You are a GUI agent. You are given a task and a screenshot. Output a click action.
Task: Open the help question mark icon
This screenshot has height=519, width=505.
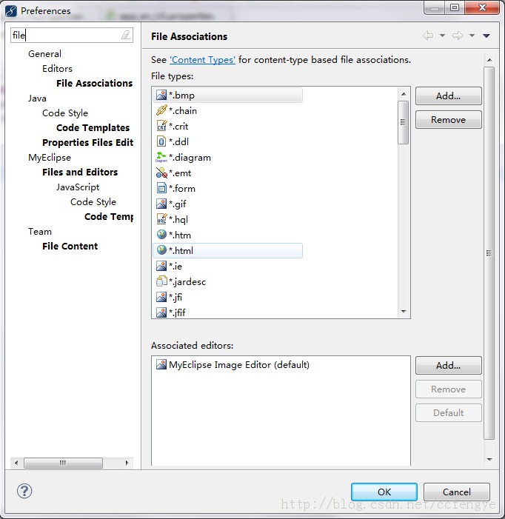(24, 491)
